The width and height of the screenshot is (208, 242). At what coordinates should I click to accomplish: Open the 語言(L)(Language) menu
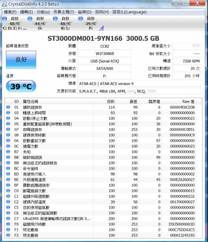(130, 12)
